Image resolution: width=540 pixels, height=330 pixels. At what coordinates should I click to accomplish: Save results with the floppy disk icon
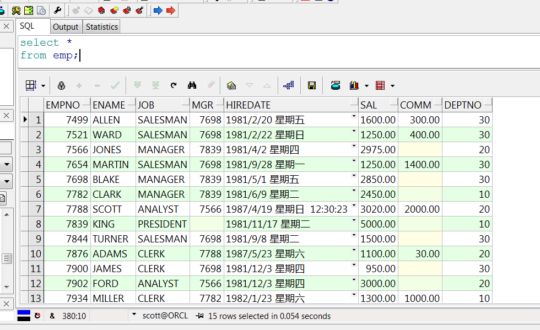pyautogui.click(x=312, y=85)
